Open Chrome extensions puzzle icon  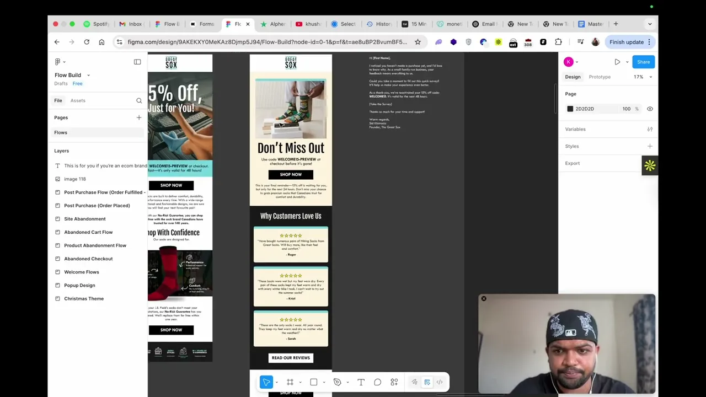tap(558, 42)
